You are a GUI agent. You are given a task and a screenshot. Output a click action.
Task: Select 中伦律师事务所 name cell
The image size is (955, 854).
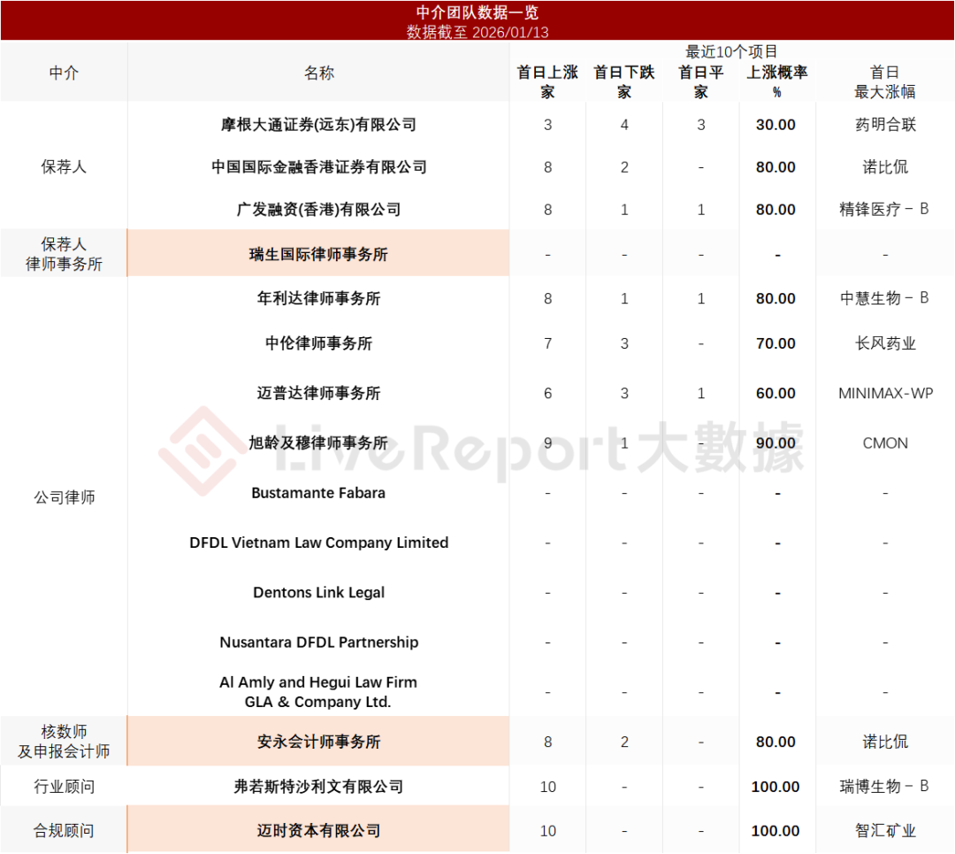coord(318,343)
